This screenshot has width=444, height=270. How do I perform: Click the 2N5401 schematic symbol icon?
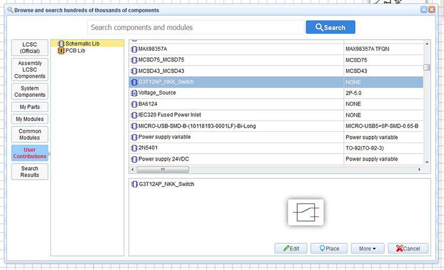[x=134, y=148]
